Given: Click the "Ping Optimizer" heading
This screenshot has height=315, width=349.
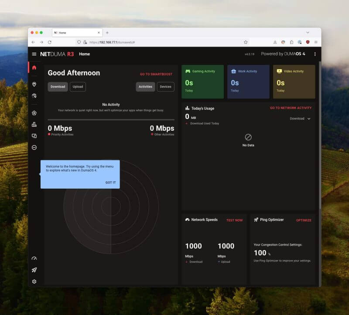Looking at the screenshot, I should 272,220.
